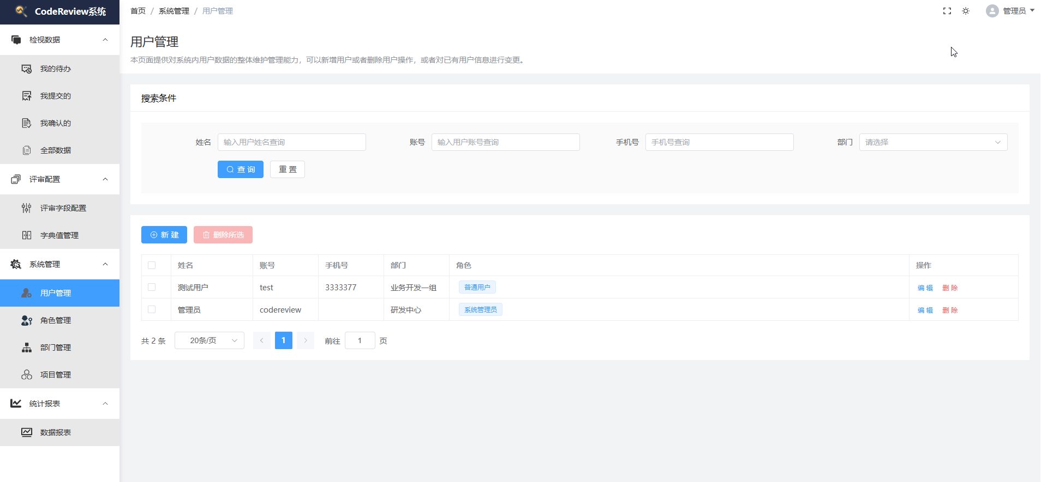
Task: Open the 部门 select dropdown
Action: point(932,142)
